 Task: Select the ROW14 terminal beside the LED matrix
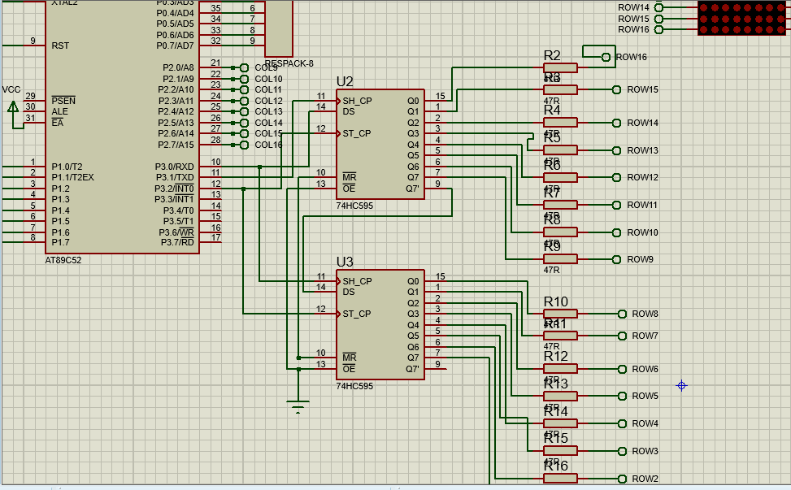(658, 7)
